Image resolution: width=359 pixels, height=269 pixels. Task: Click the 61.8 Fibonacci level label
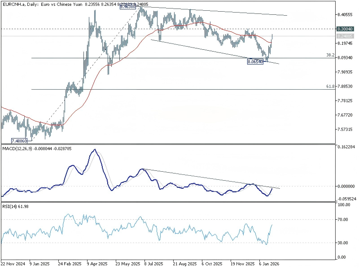tap(330, 86)
